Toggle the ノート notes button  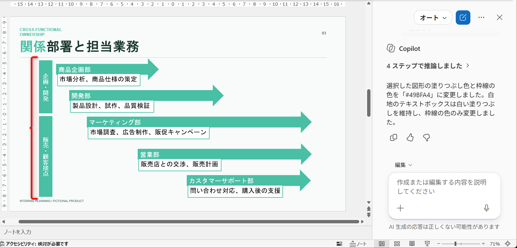click(358, 244)
